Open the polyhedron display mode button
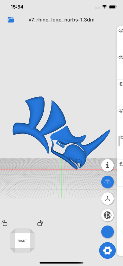Image resolution: width=123 pixels, height=266 pixels. tap(107, 215)
